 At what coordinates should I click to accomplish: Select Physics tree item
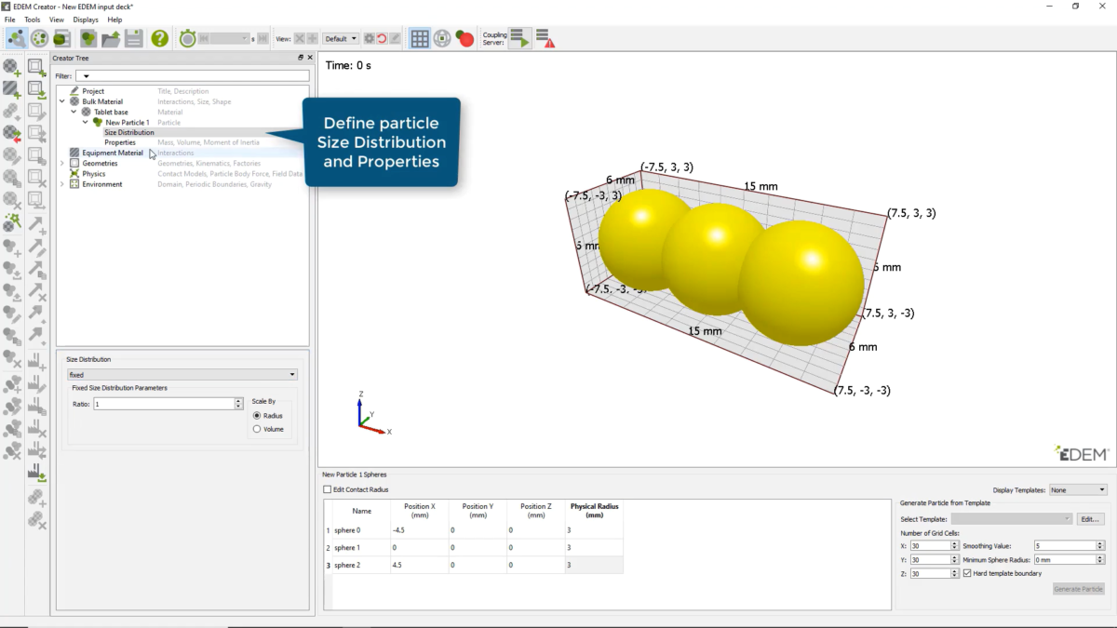pos(94,173)
